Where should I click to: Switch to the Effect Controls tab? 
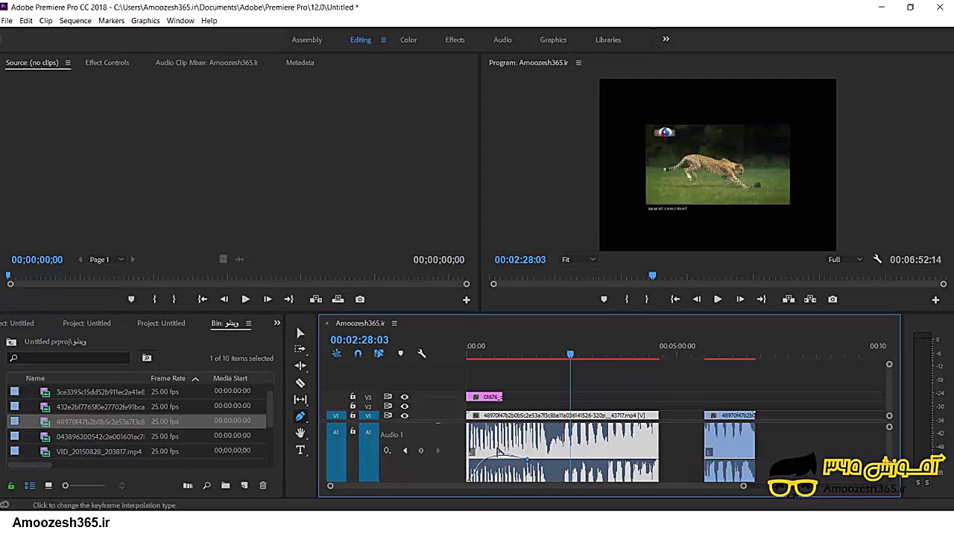pyautogui.click(x=107, y=63)
